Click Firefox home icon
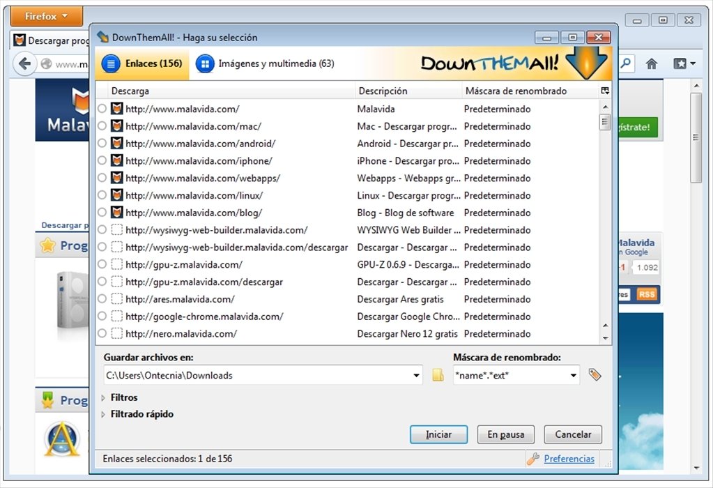Viewport: 713px width, 488px height. [x=651, y=63]
